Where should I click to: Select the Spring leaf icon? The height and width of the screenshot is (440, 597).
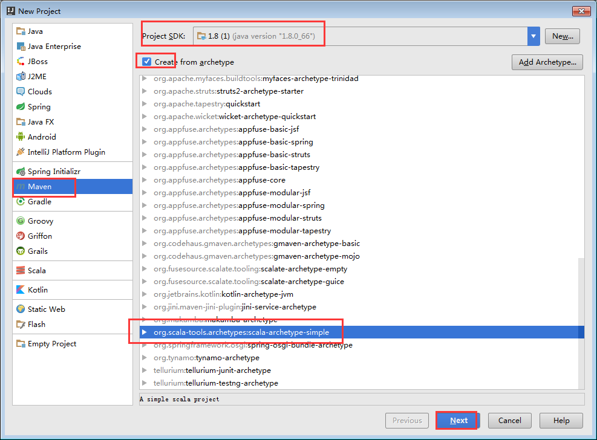tap(21, 106)
